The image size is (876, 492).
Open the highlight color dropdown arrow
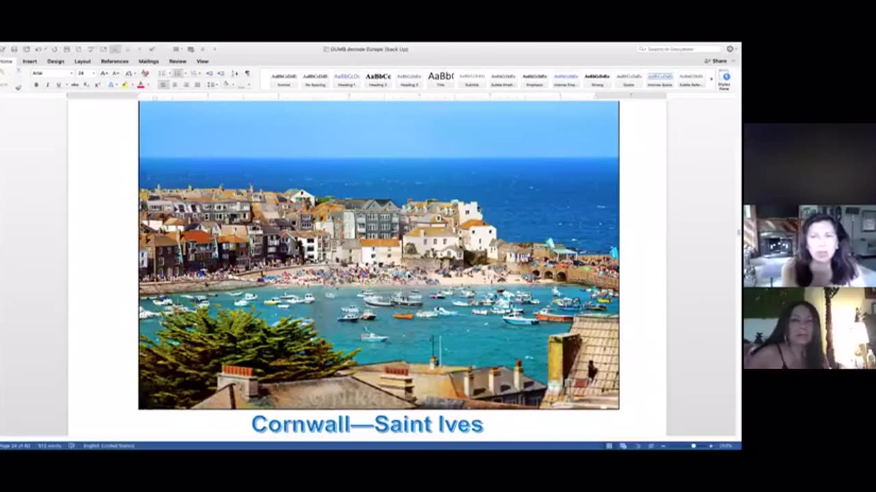pyautogui.click(x=133, y=85)
